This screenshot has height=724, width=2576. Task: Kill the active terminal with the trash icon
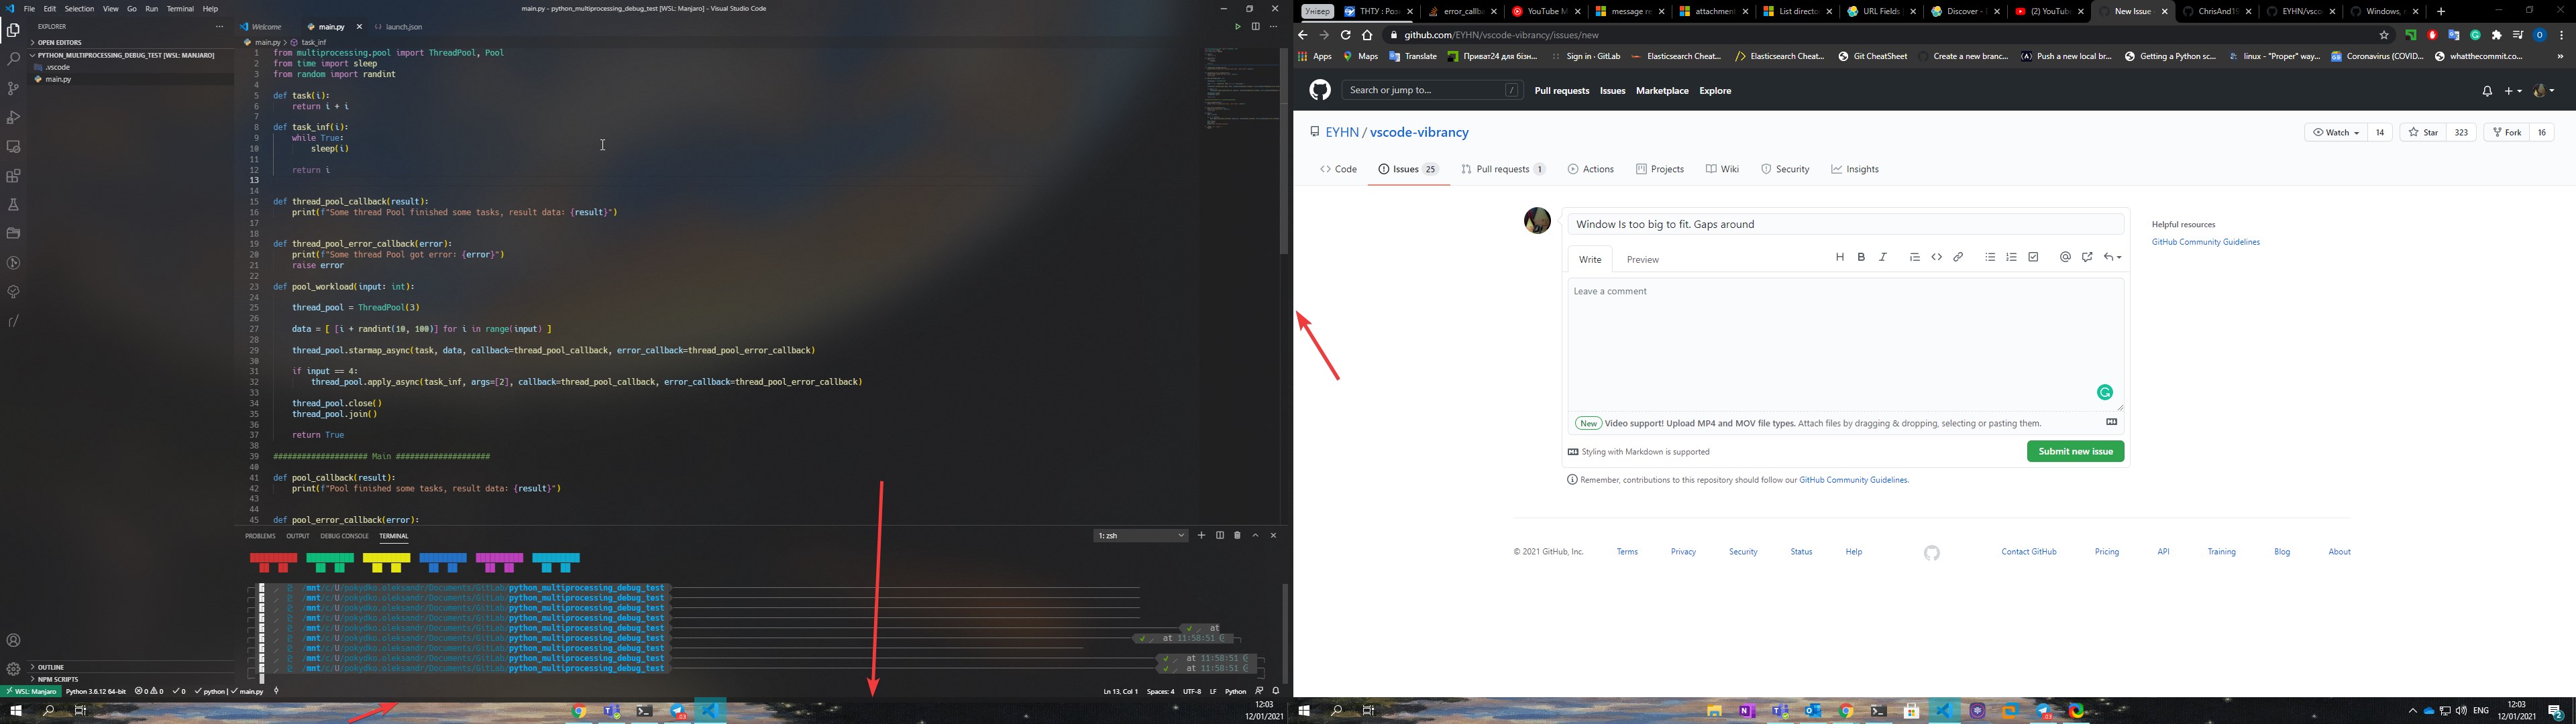point(1237,535)
